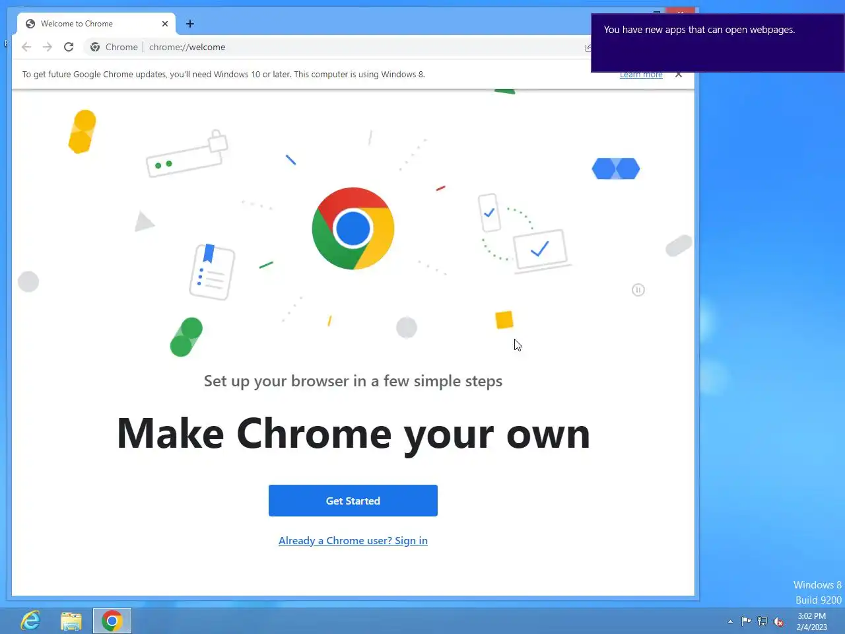Open a new tab with plus button
Screen dimensions: 845x634
point(190,24)
